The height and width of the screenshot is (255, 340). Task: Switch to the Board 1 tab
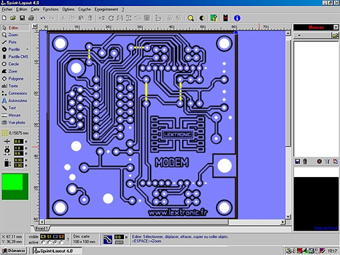click(x=41, y=228)
